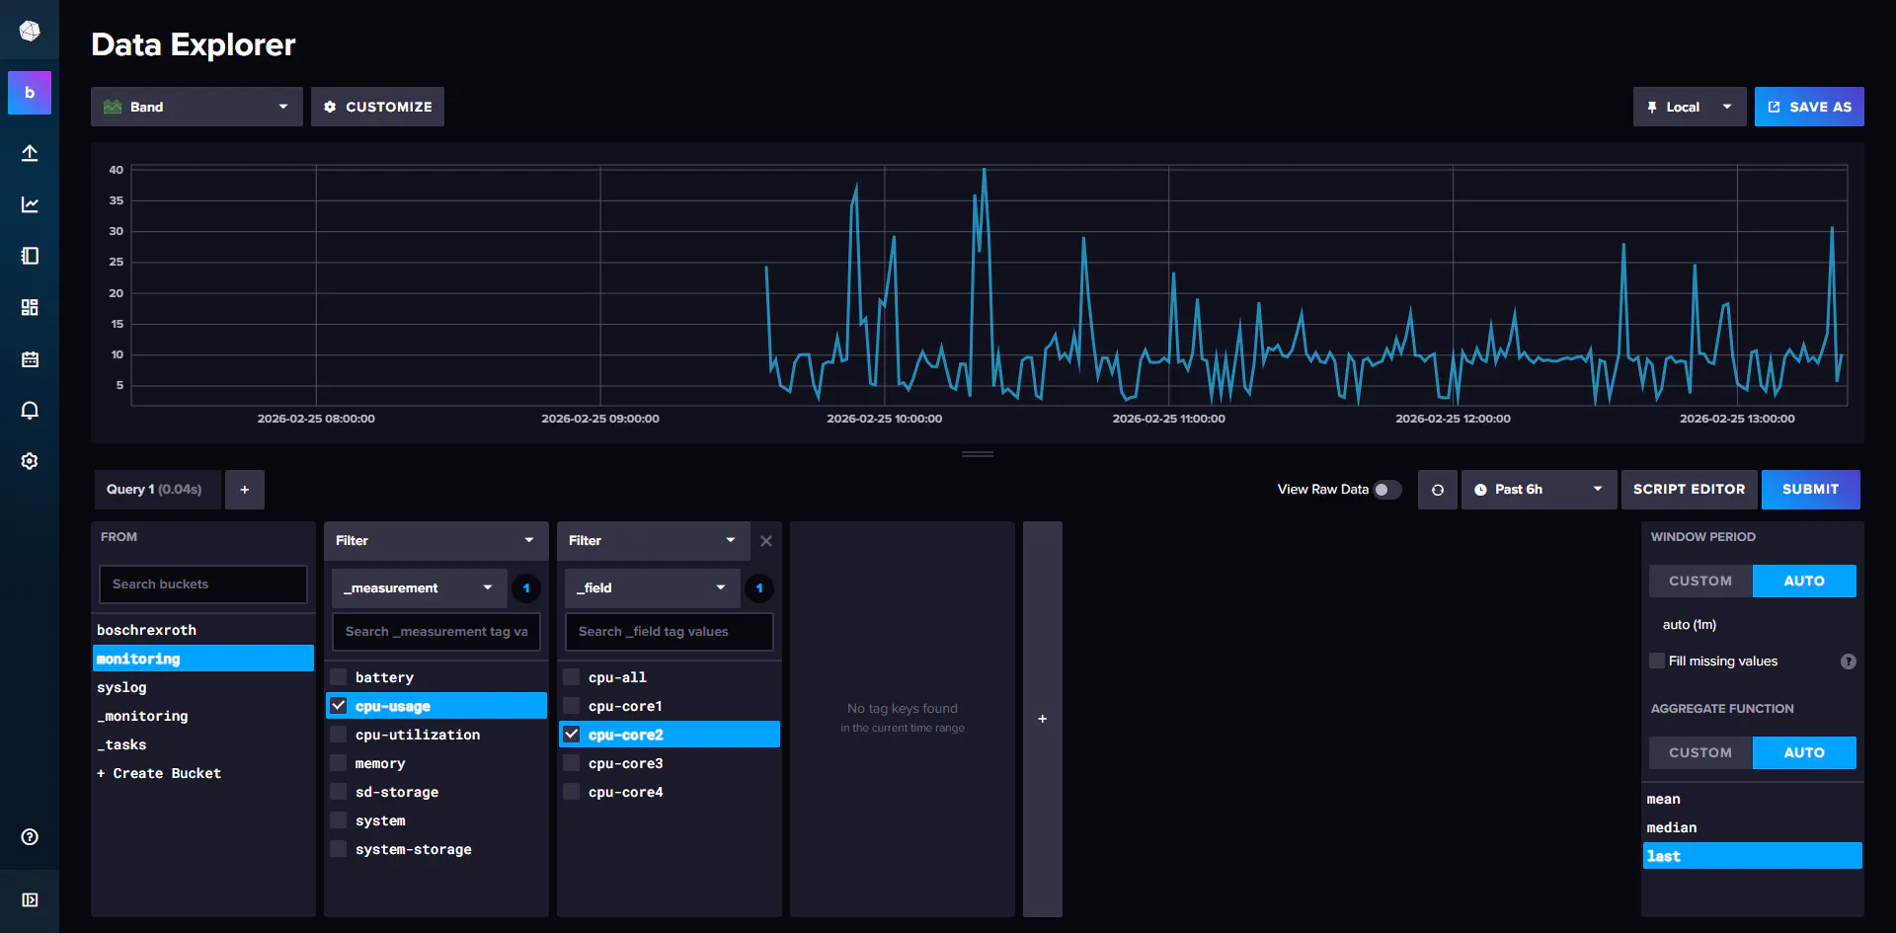Toggle the View Raw Data switch
The width and height of the screenshot is (1896, 933).
pos(1386,490)
